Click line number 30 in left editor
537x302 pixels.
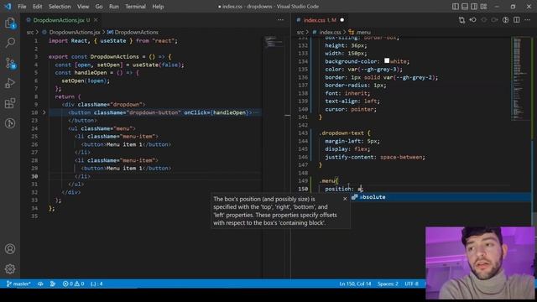34,176
